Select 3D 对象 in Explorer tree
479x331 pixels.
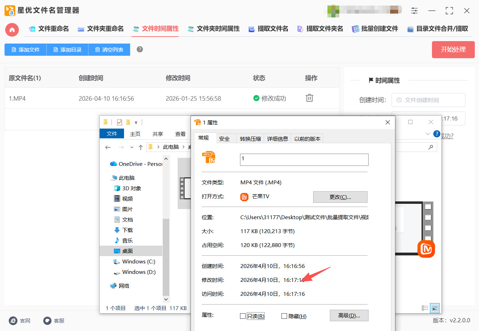[x=128, y=188]
